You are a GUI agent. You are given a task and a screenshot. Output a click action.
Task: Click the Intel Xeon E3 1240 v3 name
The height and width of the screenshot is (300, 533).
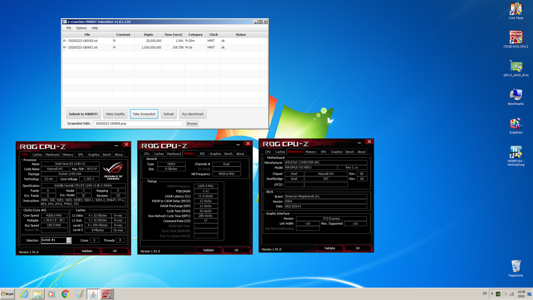point(70,164)
